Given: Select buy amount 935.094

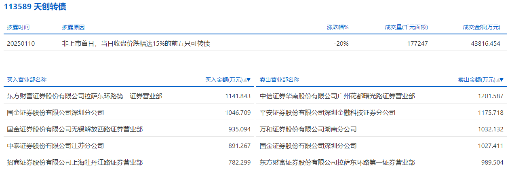Looking at the screenshot, I should [x=240, y=129].
